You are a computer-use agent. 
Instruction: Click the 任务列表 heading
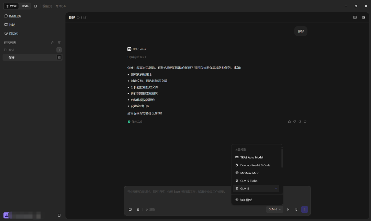(x=10, y=43)
